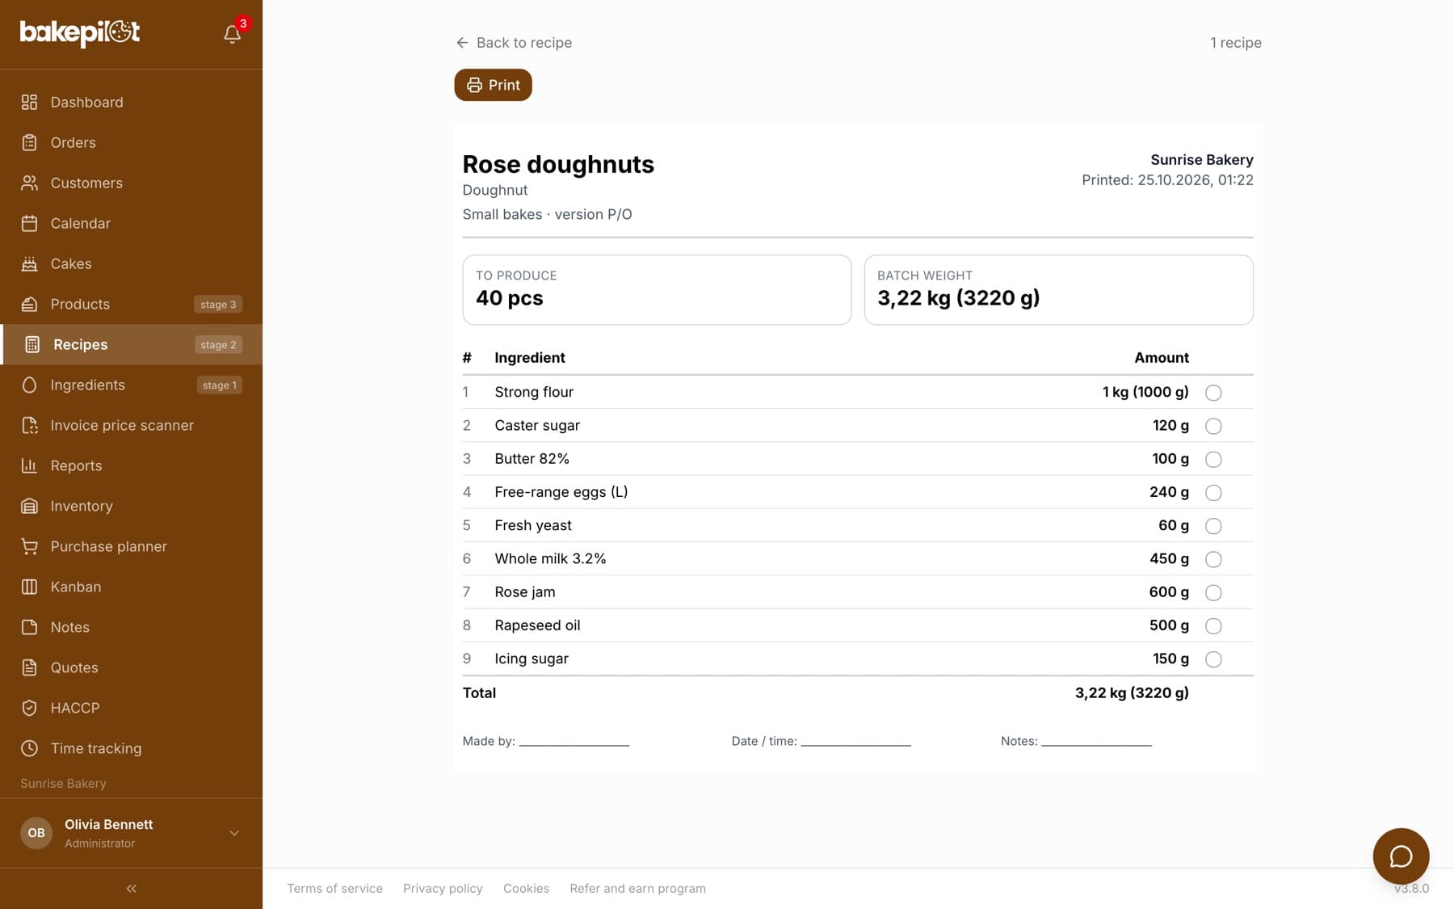Open Privacy policy link

(x=443, y=888)
